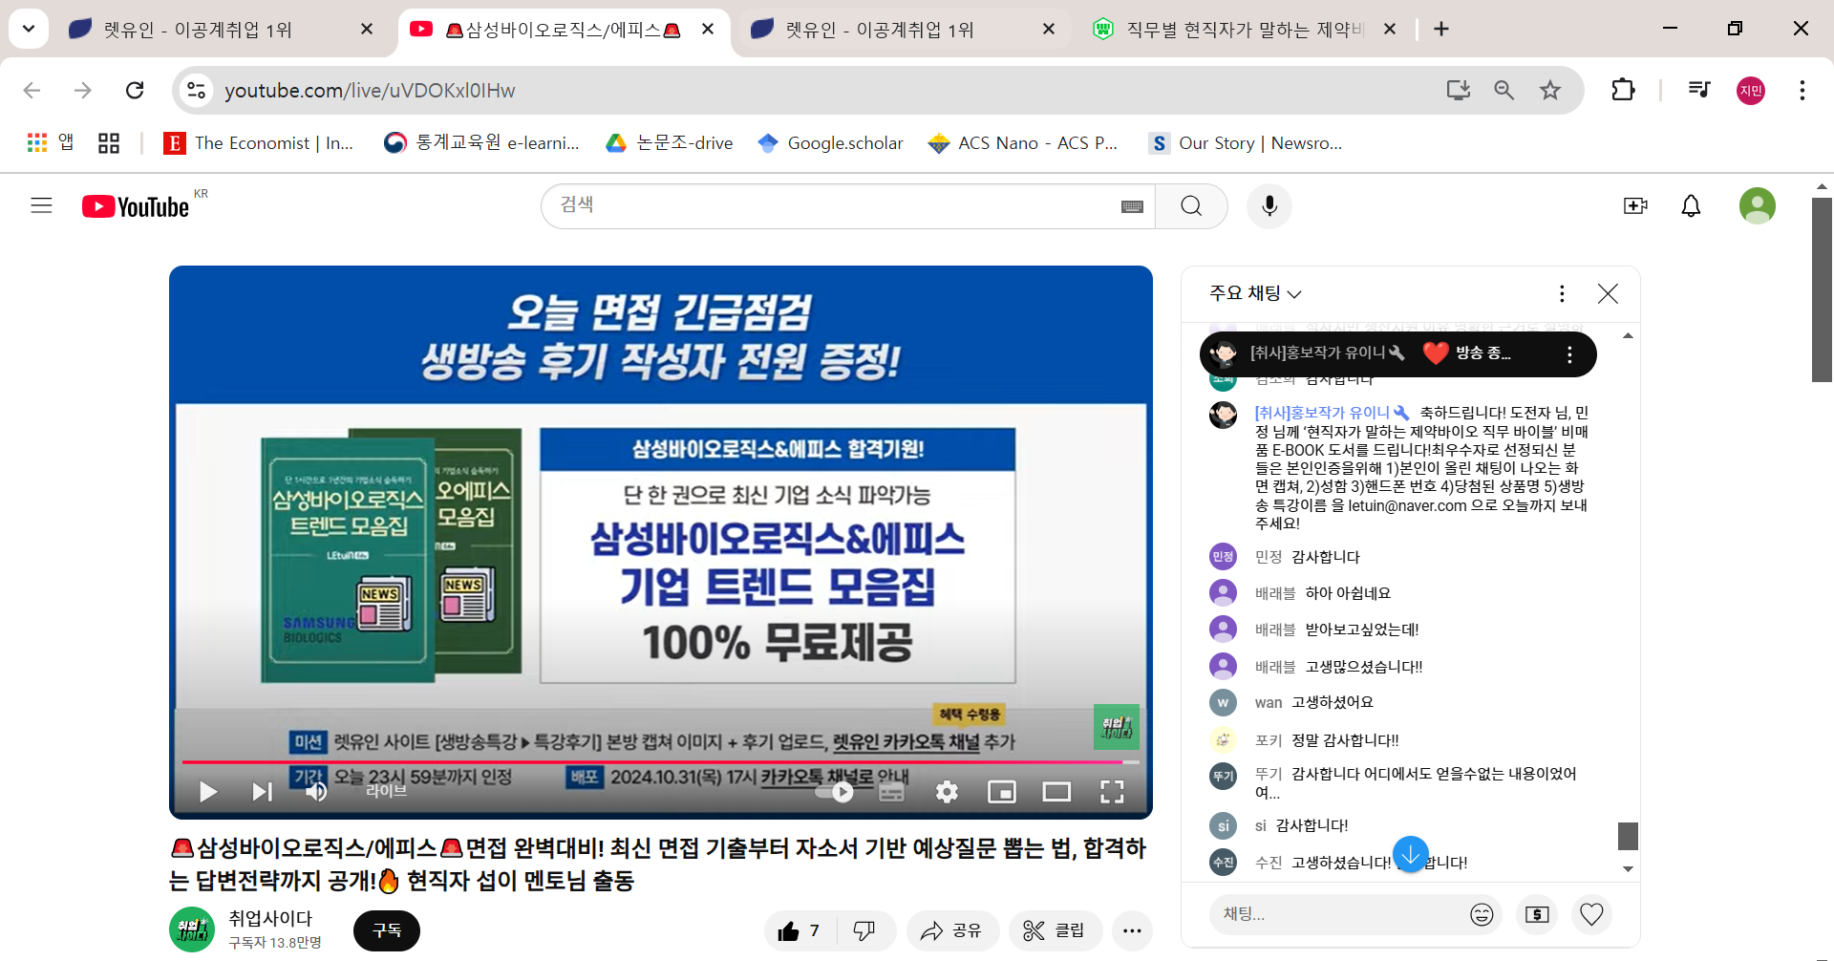Open The Economist bookmark
Screen dimensions: 1834x961
259,143
